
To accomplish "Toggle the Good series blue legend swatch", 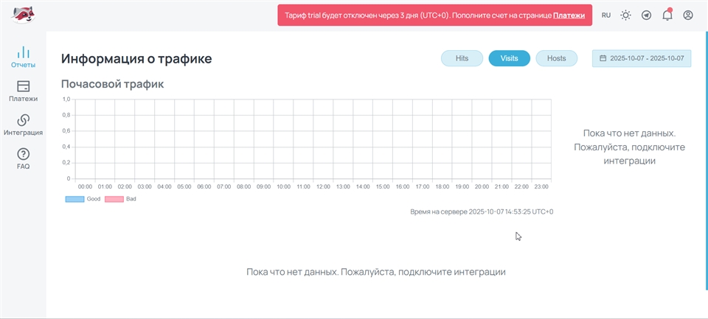I will 74,199.
